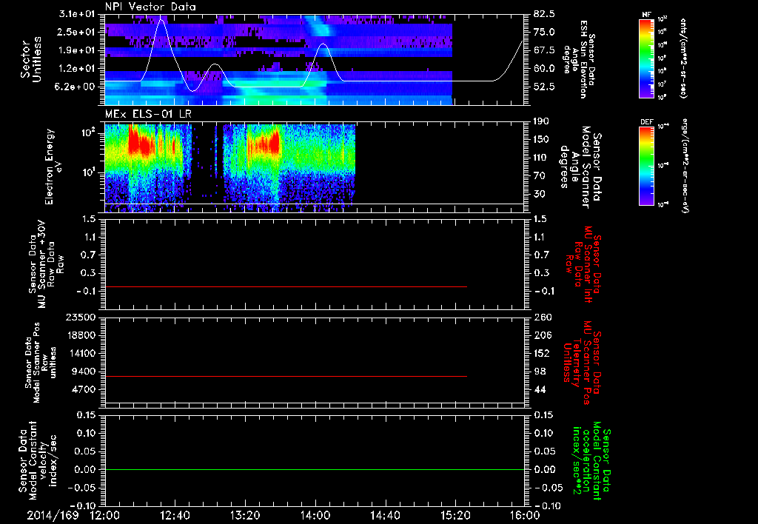Click the 13:20 time tick label
Image resolution: width=758 pixels, height=524 pixels.
pyautogui.click(x=245, y=515)
